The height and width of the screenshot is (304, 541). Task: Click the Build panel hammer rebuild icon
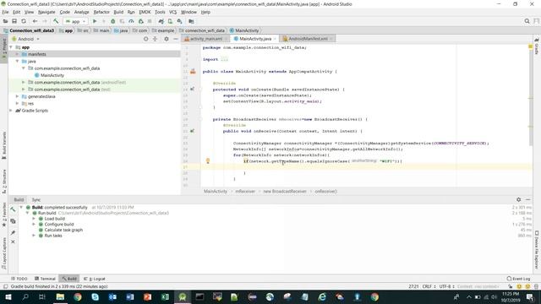[x=13, y=209]
